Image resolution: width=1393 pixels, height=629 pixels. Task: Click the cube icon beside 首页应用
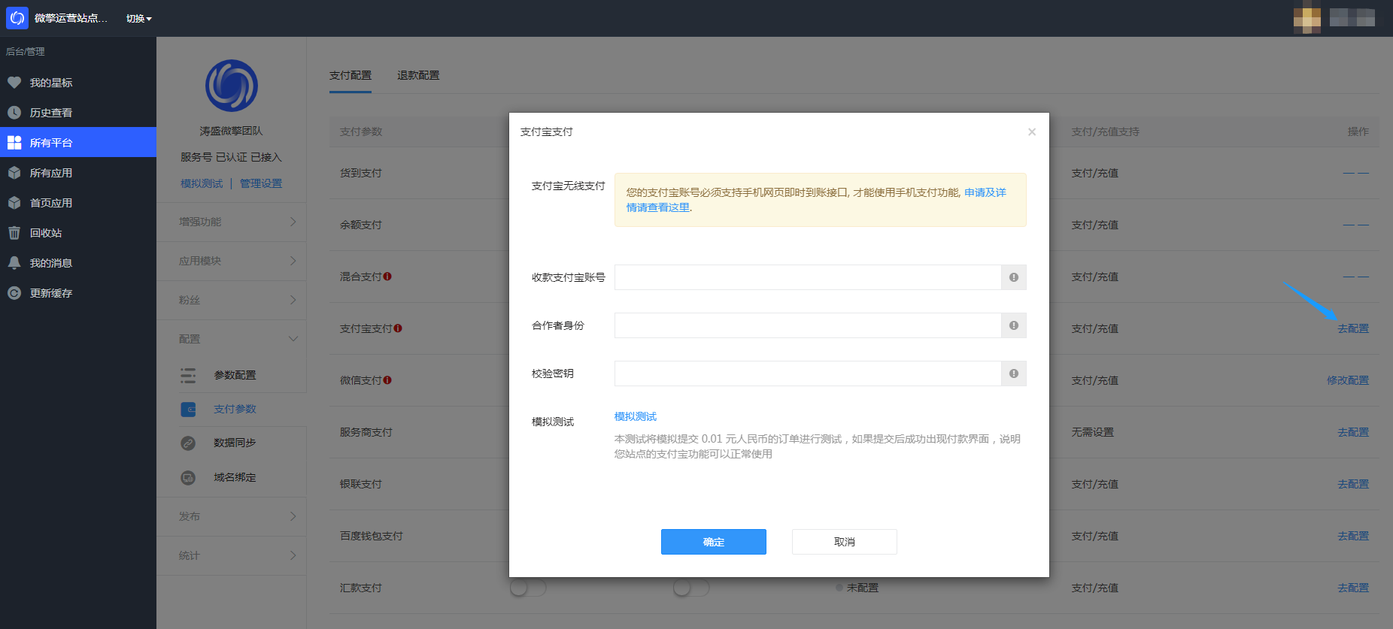pyautogui.click(x=14, y=203)
